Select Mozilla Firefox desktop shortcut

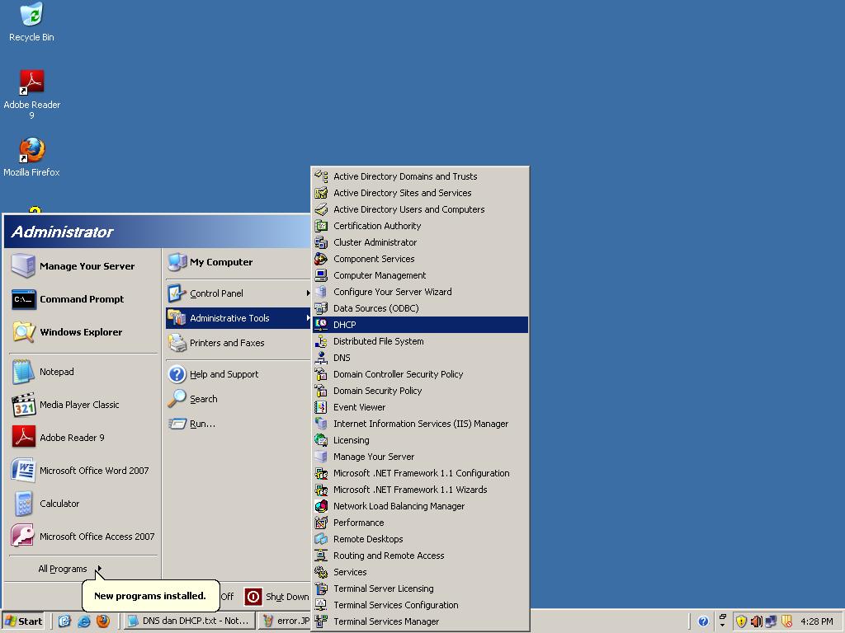[x=32, y=157]
